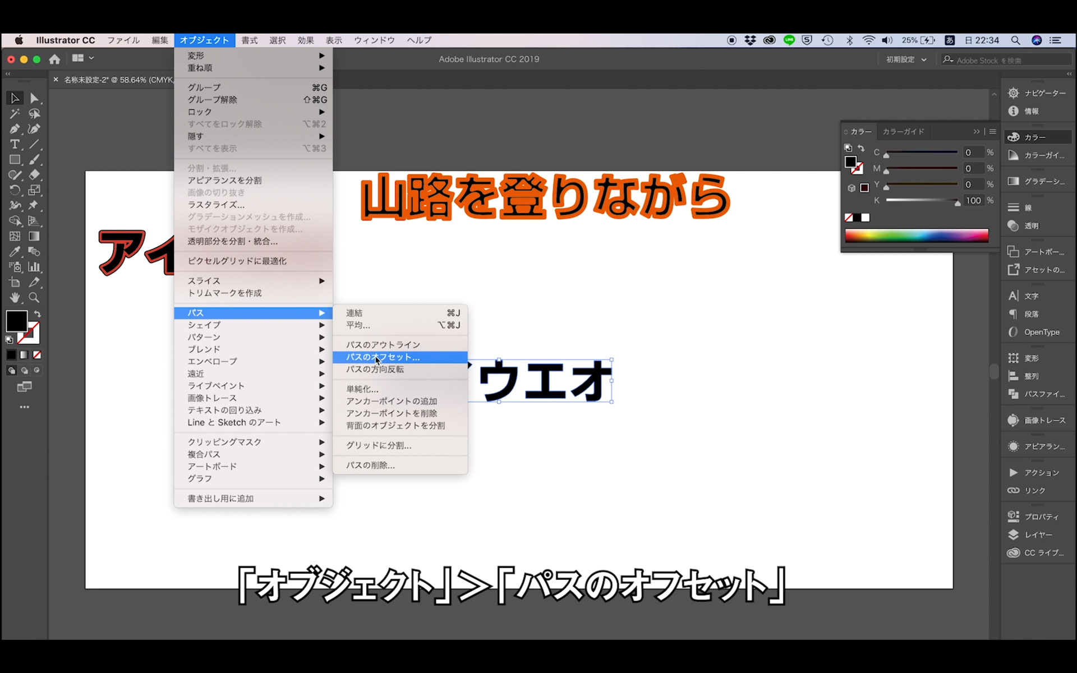Open the Gradient panel (グラデーシ...)
Viewport: 1077px width, 673px height.
[1038, 181]
